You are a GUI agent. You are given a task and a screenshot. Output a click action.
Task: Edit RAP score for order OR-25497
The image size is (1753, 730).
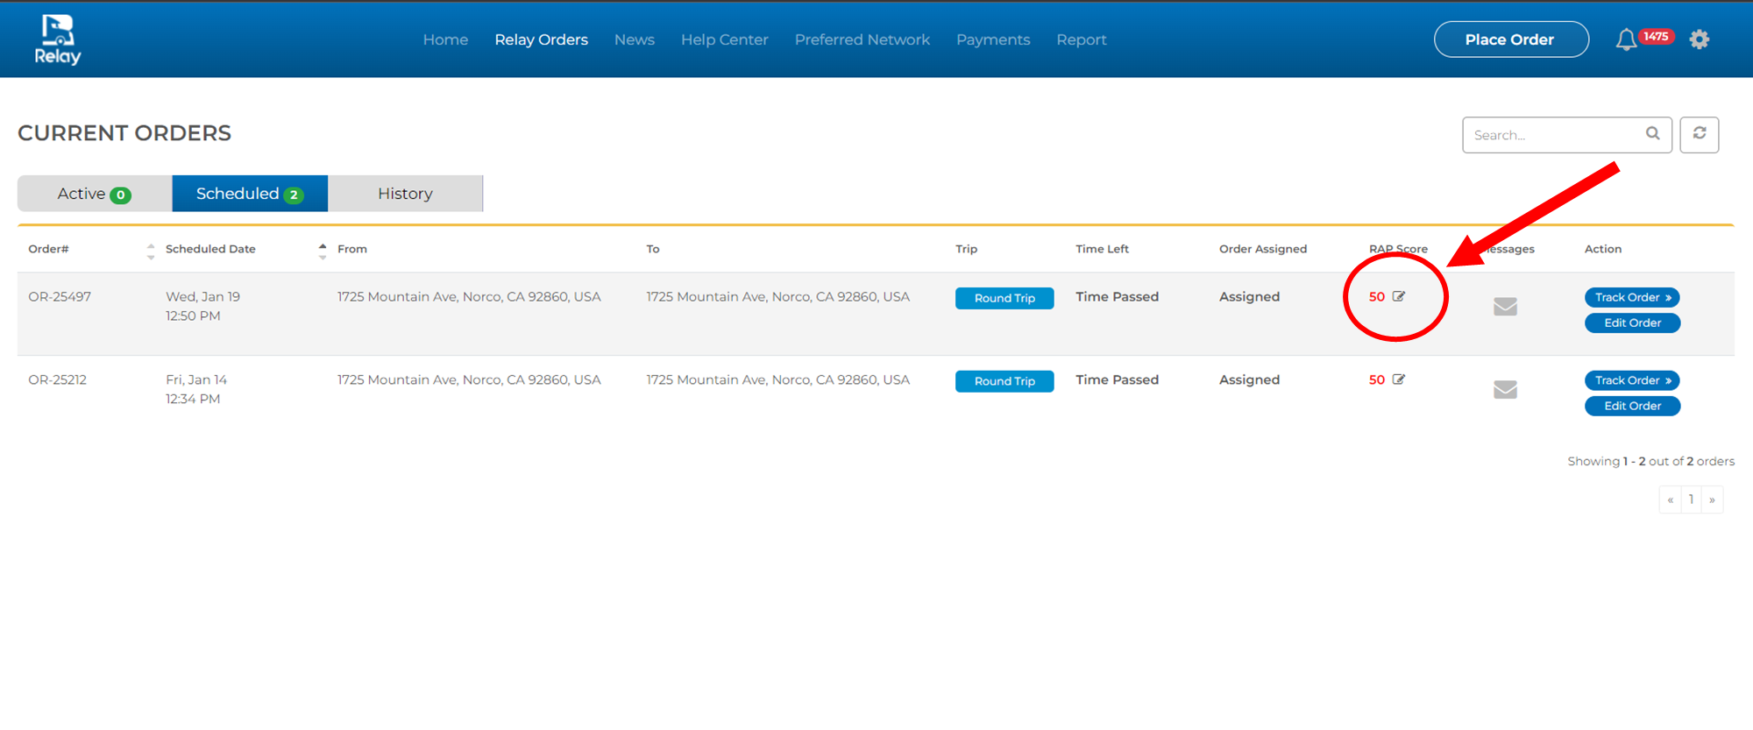coord(1399,297)
